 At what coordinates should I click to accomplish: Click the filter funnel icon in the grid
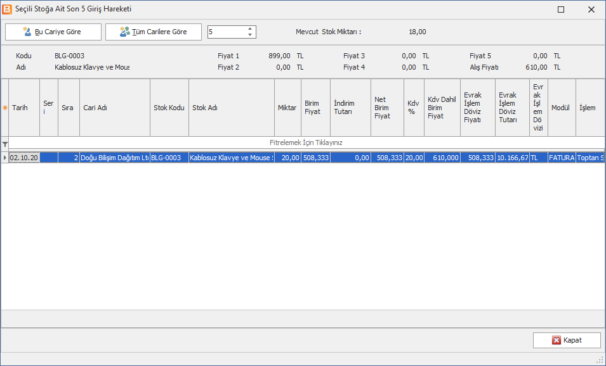pyautogui.click(x=4, y=144)
